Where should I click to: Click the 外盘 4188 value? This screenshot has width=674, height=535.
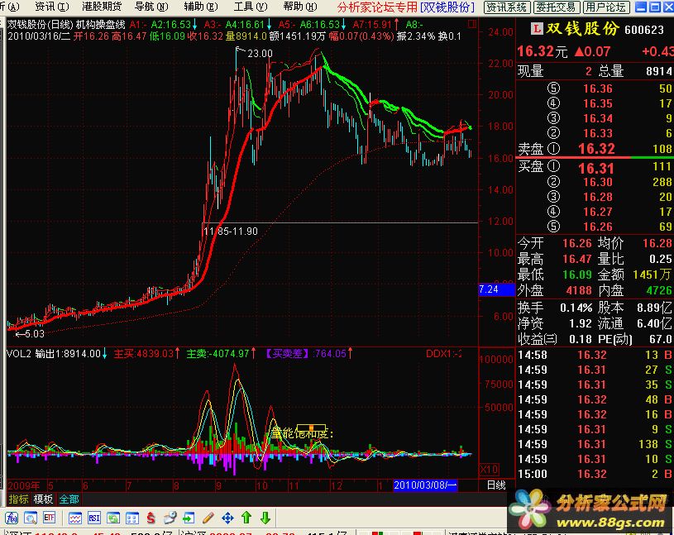pyautogui.click(x=579, y=290)
